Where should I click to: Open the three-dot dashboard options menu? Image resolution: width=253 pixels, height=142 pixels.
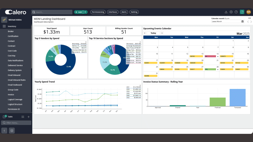coord(250,18)
